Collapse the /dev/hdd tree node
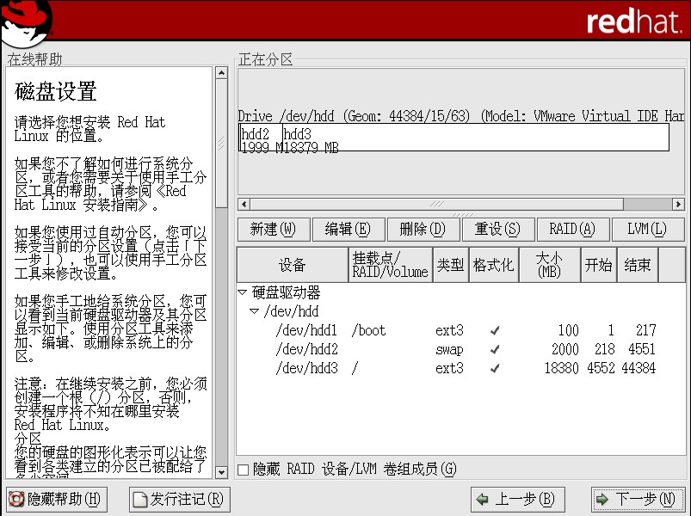Image resolution: width=691 pixels, height=516 pixels. tap(254, 311)
